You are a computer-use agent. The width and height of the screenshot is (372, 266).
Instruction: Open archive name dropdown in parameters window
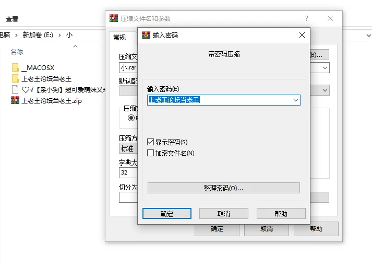point(325,68)
